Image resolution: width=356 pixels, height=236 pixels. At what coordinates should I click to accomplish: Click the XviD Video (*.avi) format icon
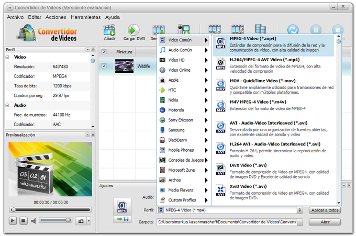pyautogui.click(x=221, y=191)
